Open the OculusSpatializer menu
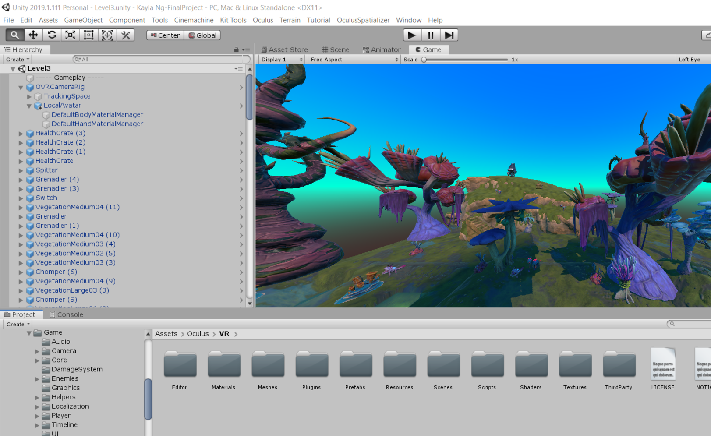The image size is (711, 438). point(363,20)
